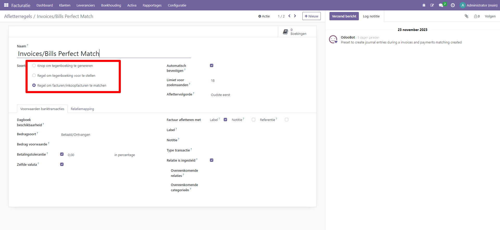This screenshot has width=500, height=230.
Task: Open Bedragsoort dropdown 'Betaald/Ontvangen'
Action: [76, 135]
